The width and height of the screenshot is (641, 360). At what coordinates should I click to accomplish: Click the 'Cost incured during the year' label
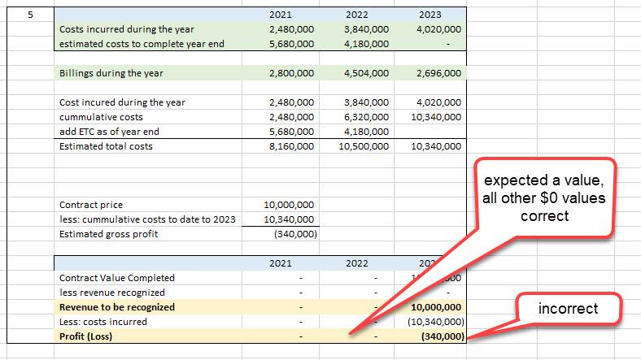click(x=122, y=102)
